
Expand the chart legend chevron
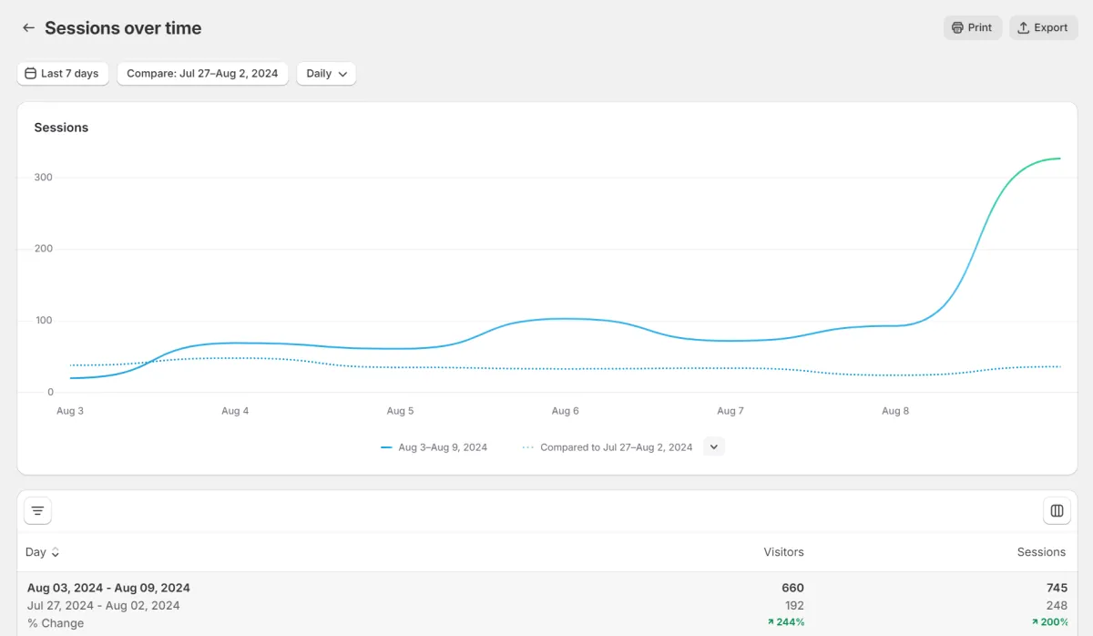714,446
